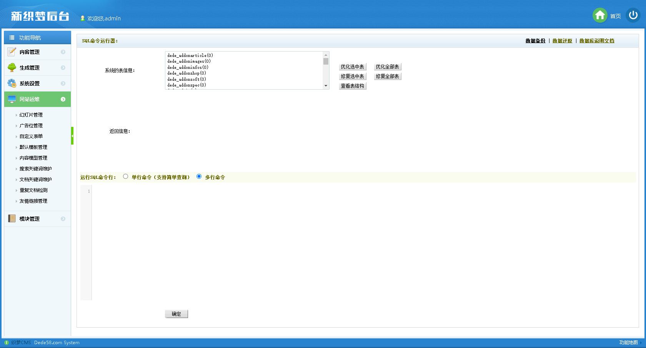Open 幻灯片管理 from the sidebar

point(31,114)
